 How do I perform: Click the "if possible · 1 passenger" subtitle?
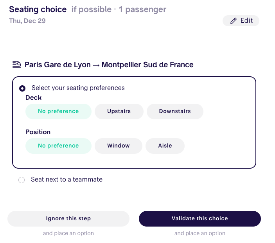pyautogui.click(x=119, y=9)
